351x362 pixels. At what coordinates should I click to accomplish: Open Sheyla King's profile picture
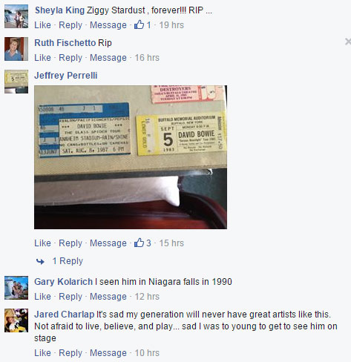click(x=16, y=16)
